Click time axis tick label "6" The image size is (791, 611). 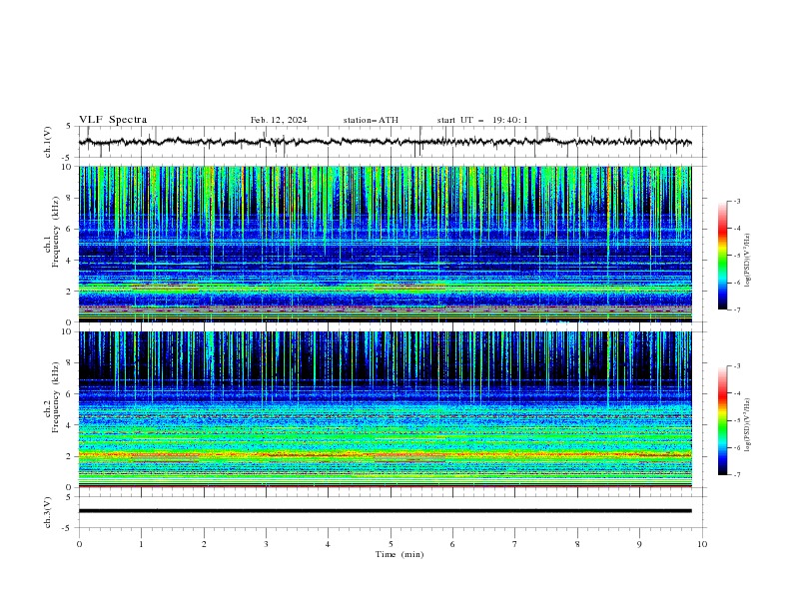[452, 544]
